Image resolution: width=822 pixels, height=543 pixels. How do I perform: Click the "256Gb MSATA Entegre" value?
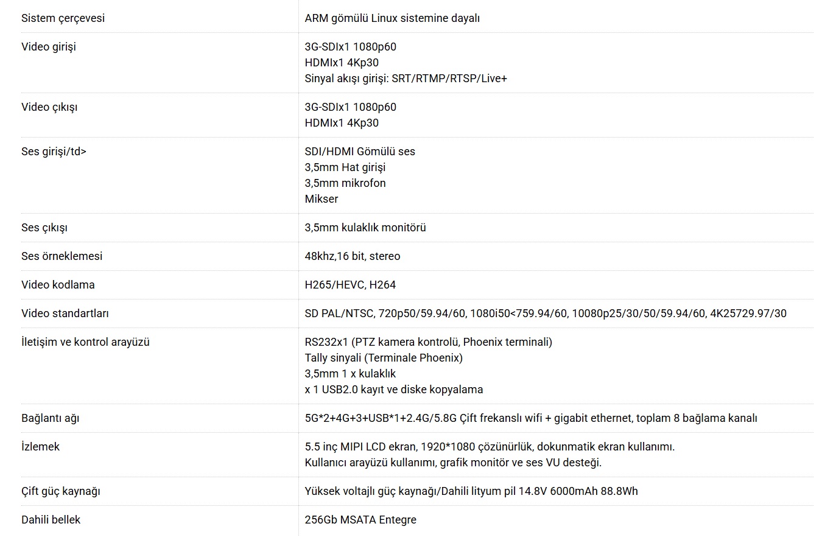pyautogui.click(x=360, y=520)
